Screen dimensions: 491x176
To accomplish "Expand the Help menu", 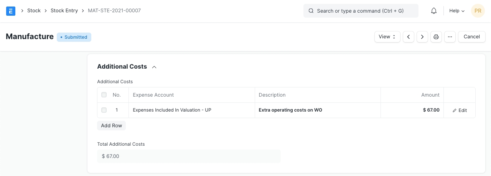I will coord(457,11).
